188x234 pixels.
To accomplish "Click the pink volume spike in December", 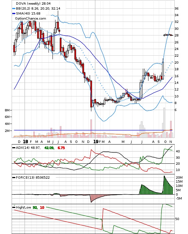I will coord(91,128).
